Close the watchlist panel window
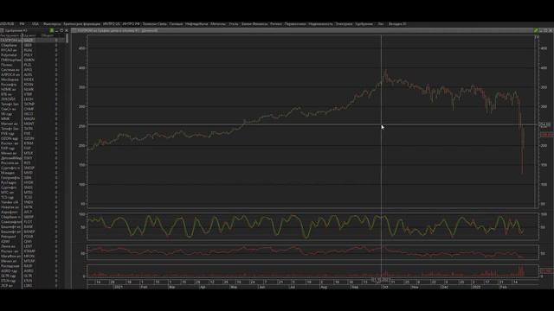The width and height of the screenshot is (554, 311). [x=66, y=31]
